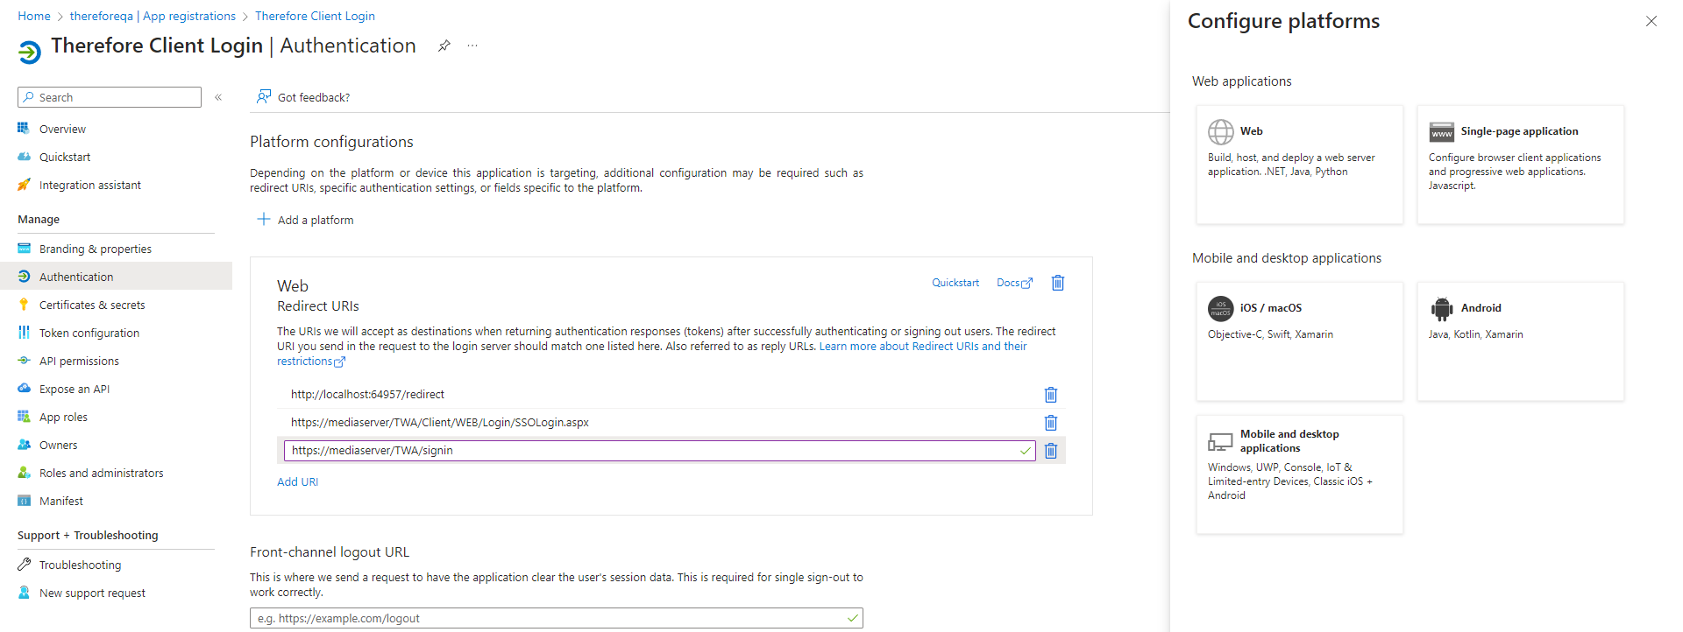This screenshot has height=632, width=1683.
Task: Click the Mobile and desktop devices icon
Action: click(1221, 441)
